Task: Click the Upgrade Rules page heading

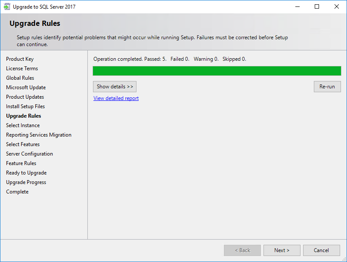Action: pyautogui.click(x=35, y=23)
